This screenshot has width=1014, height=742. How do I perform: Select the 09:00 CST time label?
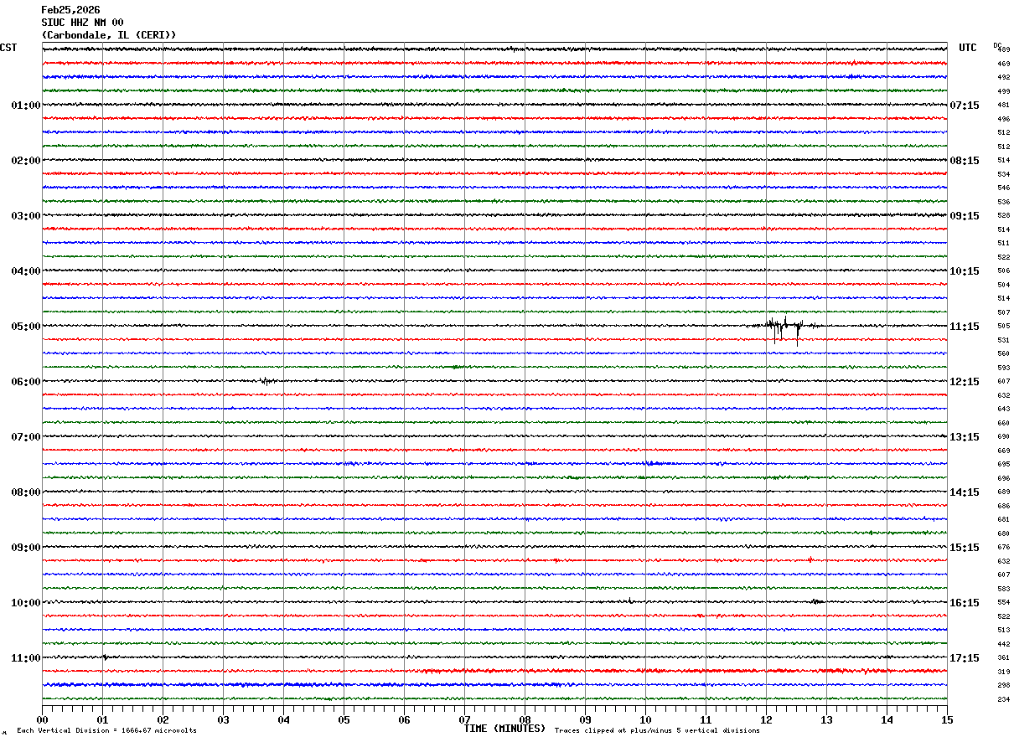tap(26, 548)
